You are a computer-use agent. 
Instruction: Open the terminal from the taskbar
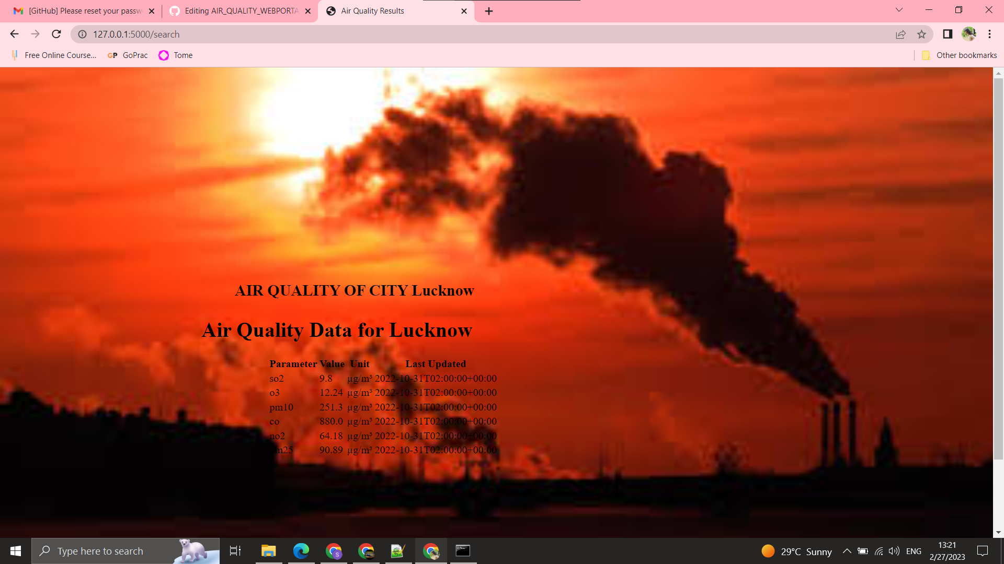tap(463, 551)
